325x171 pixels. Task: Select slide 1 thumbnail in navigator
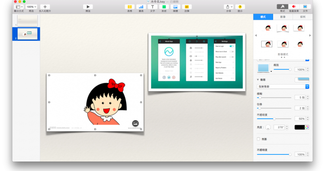(x=28, y=20)
